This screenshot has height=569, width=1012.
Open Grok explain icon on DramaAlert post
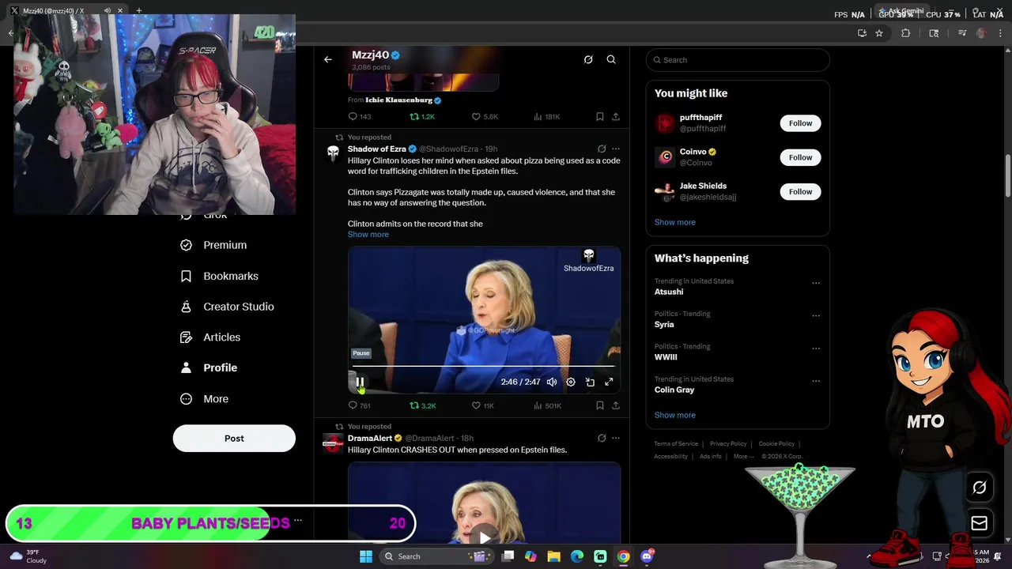pyautogui.click(x=602, y=438)
